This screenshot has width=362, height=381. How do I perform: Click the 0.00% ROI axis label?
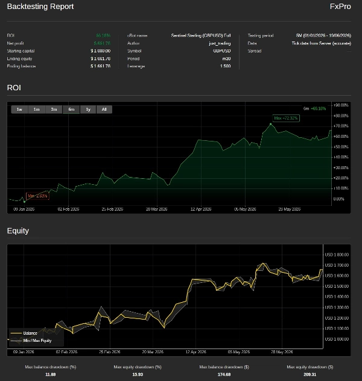click(x=338, y=199)
